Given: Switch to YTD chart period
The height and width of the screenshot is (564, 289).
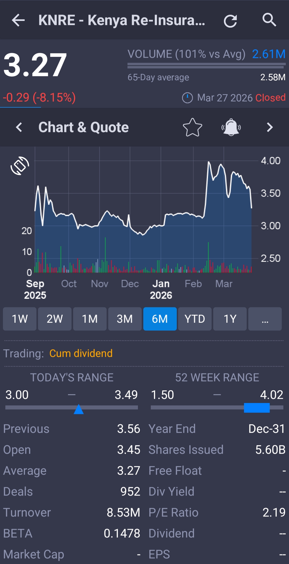Looking at the screenshot, I should [195, 319].
